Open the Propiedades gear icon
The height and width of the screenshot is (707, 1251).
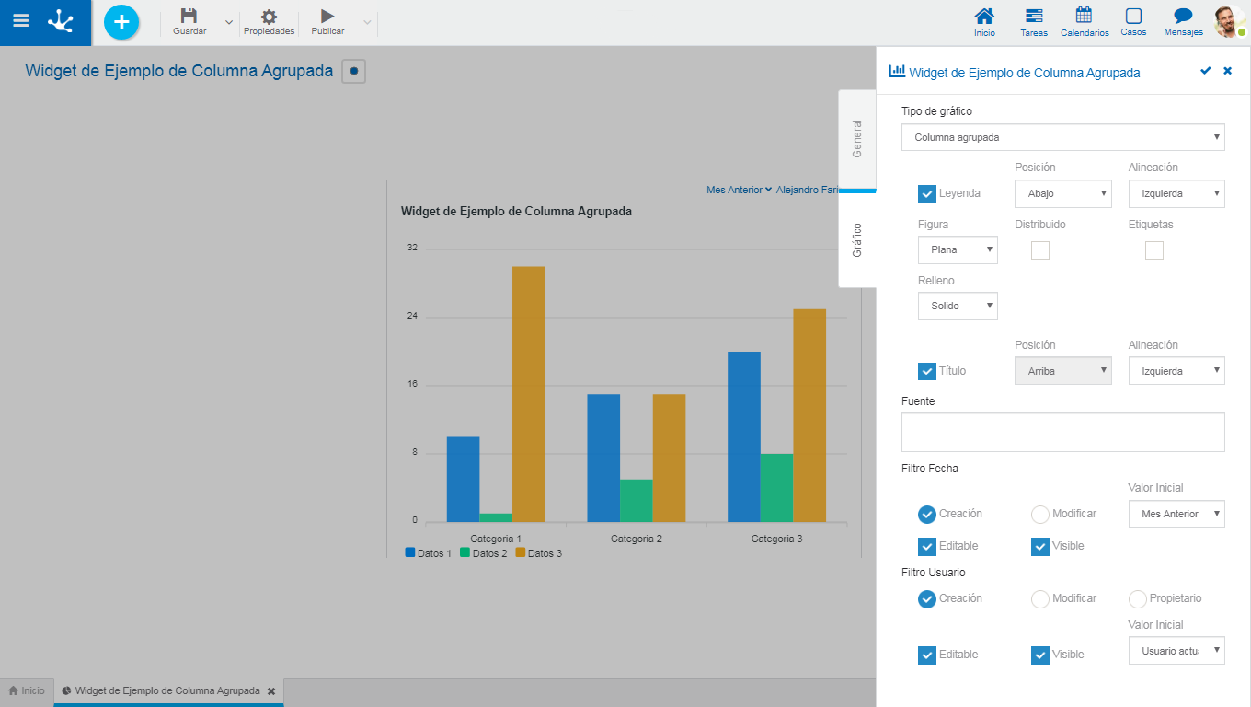click(269, 16)
